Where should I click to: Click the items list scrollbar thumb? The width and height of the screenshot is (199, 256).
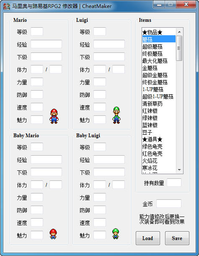tap(179, 48)
